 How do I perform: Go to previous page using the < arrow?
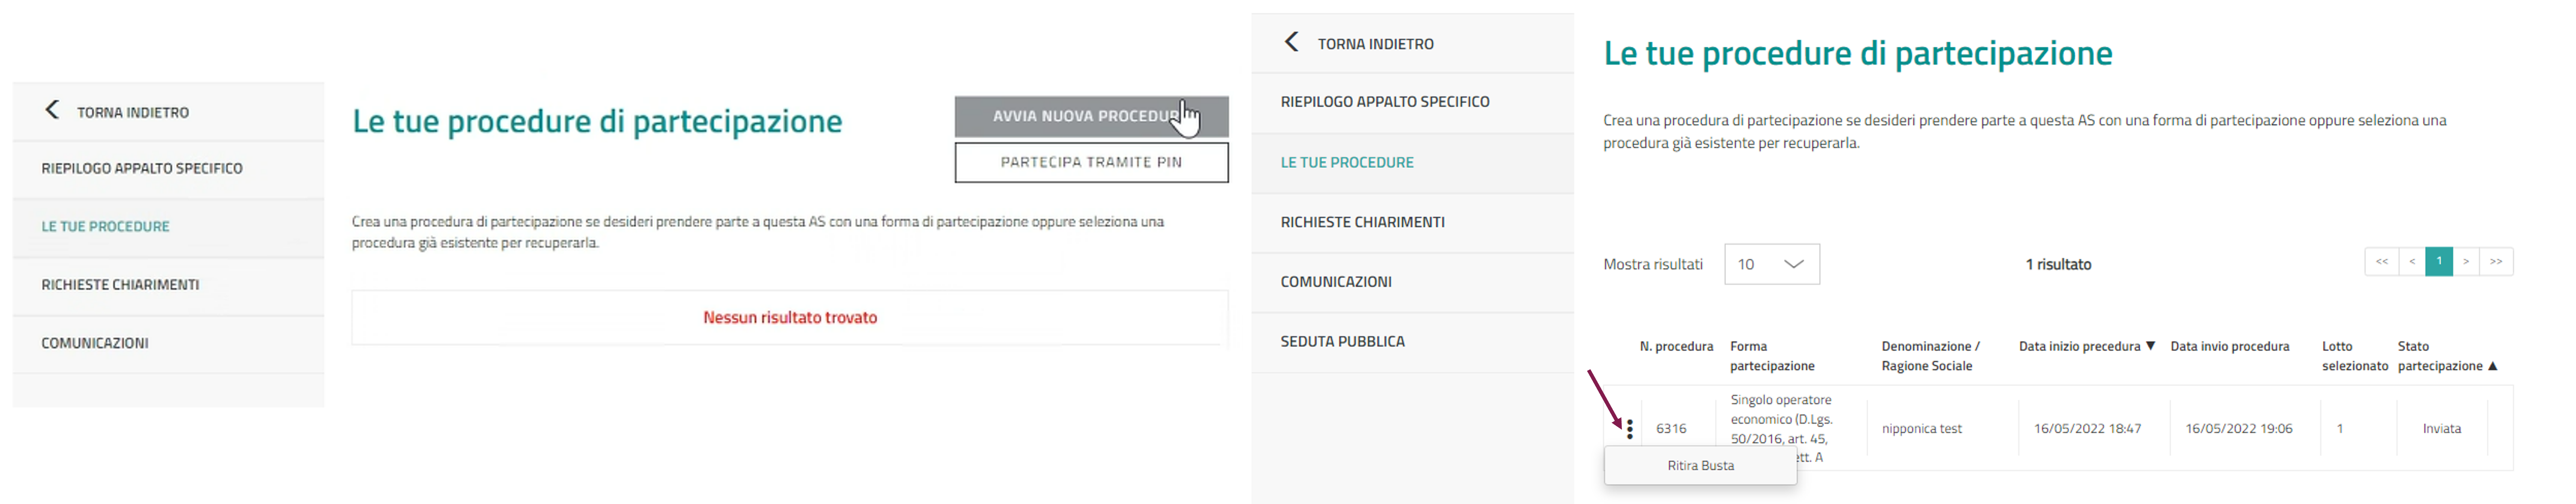(2412, 262)
